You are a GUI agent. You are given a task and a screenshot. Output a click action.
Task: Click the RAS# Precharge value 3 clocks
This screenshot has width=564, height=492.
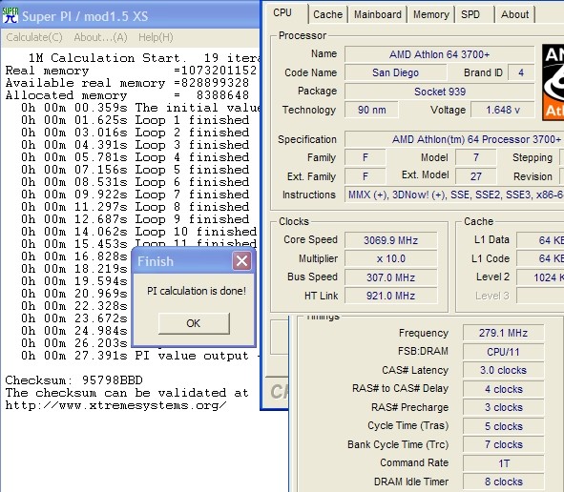503,407
